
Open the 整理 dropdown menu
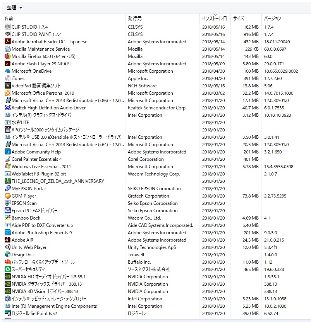coord(14,8)
